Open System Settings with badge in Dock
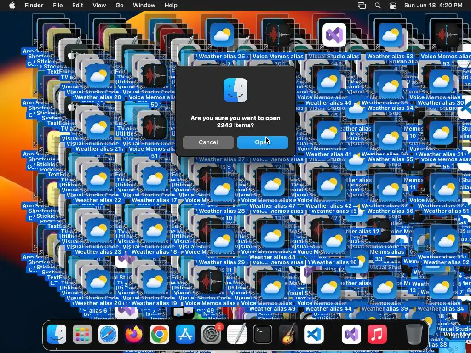The width and height of the screenshot is (471, 353). (x=211, y=334)
